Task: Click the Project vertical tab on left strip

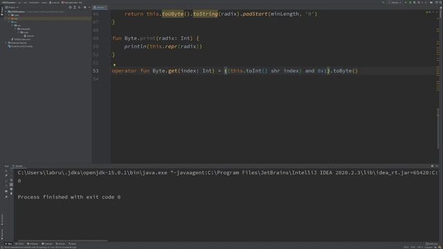Action: pos(2,11)
